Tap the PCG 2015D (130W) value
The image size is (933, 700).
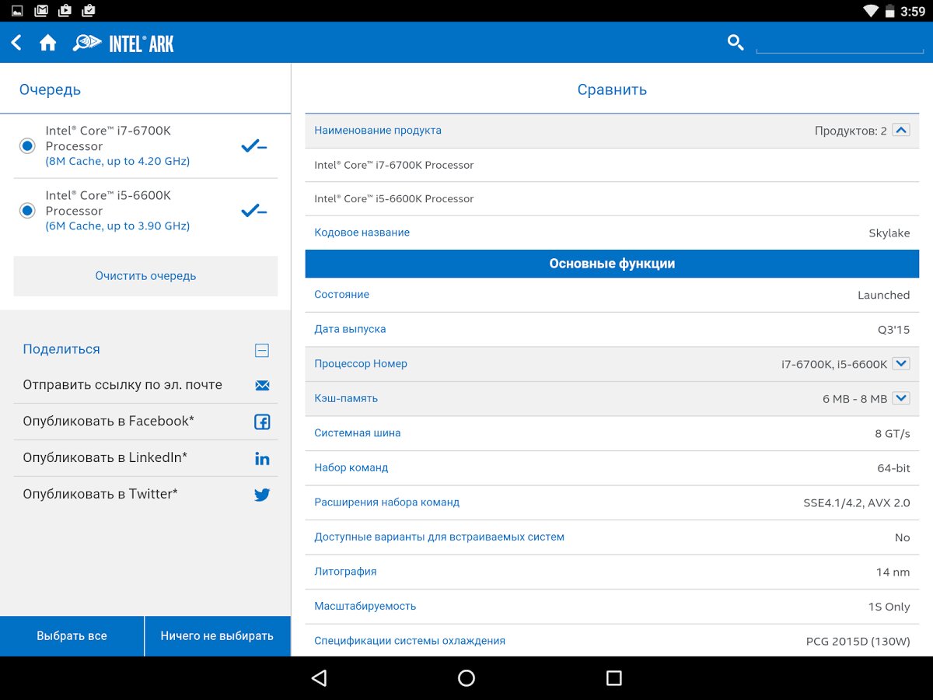[858, 642]
